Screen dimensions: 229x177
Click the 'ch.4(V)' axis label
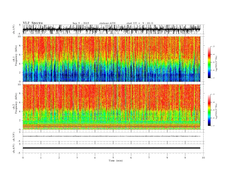[x=14, y=148]
